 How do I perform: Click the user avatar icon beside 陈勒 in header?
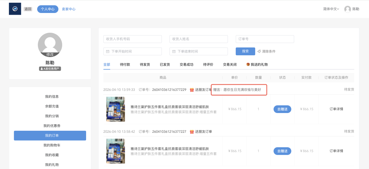[x=347, y=9]
